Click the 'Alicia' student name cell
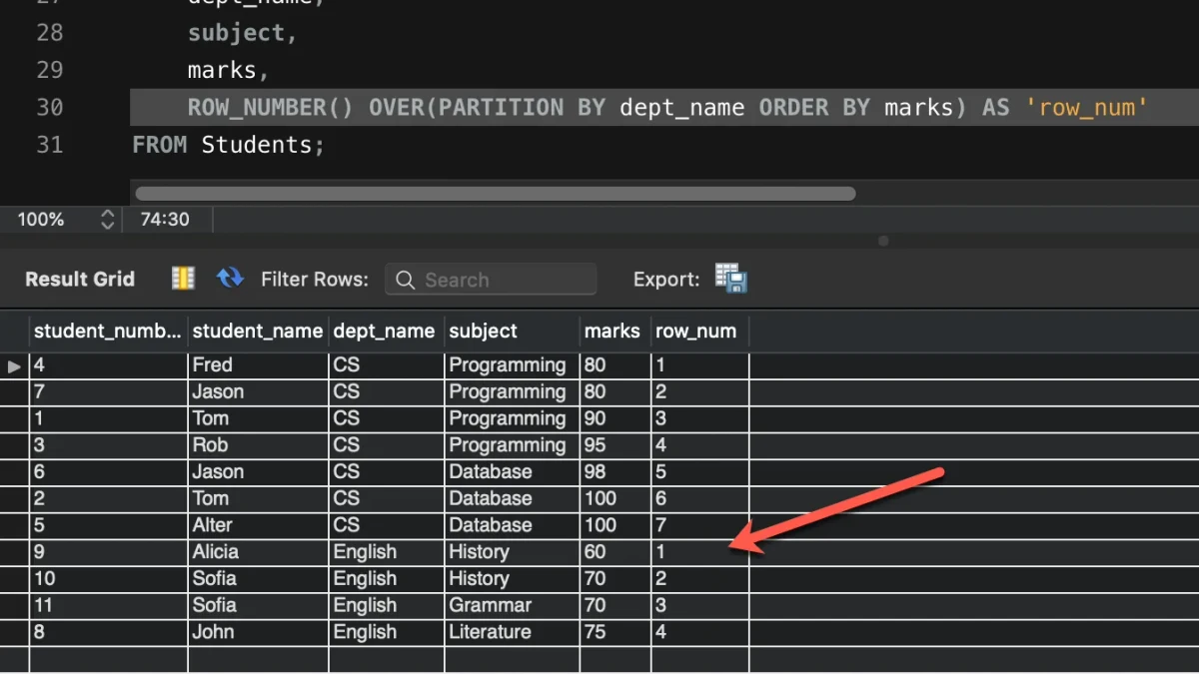Viewport: 1199px width, 674px height. pos(258,552)
